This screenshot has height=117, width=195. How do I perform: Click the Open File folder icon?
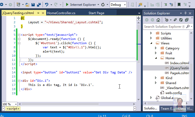(x=27, y=5)
